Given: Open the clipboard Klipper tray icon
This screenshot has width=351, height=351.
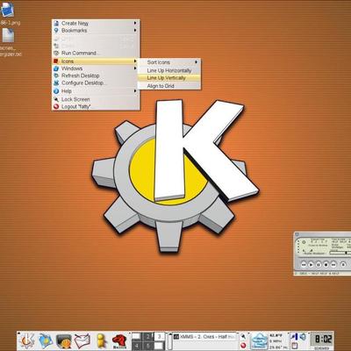Looking at the screenshot, I should click(x=294, y=346).
